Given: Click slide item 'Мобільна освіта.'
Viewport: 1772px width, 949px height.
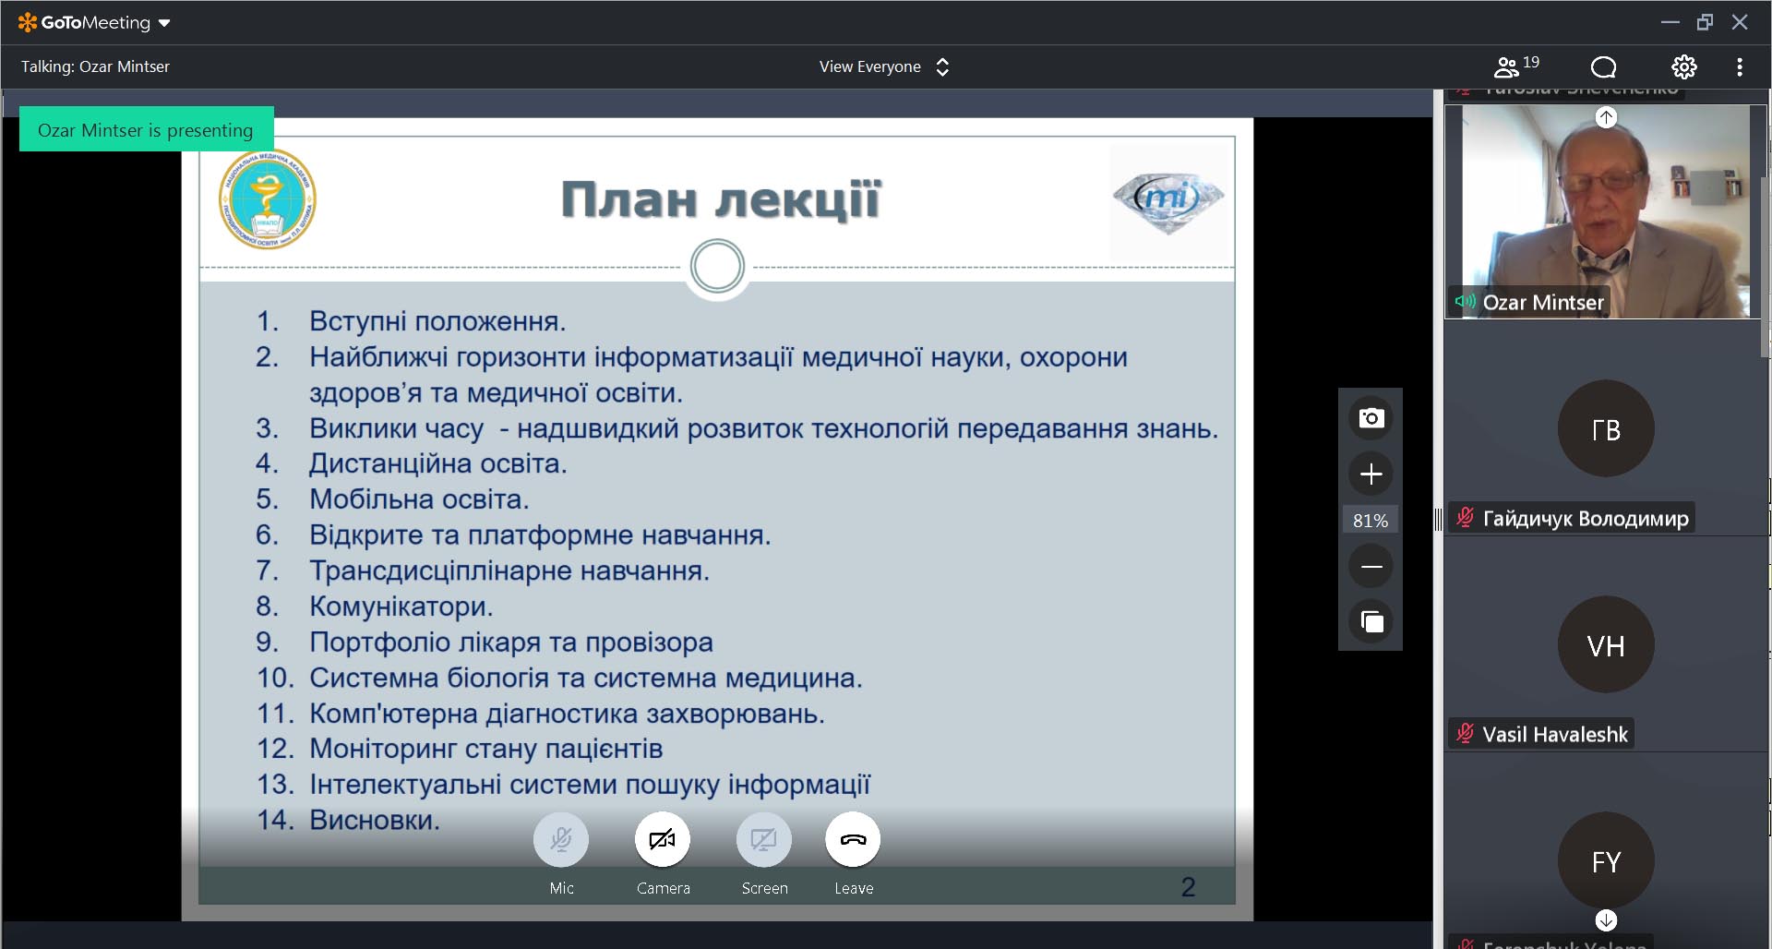Looking at the screenshot, I should (419, 499).
